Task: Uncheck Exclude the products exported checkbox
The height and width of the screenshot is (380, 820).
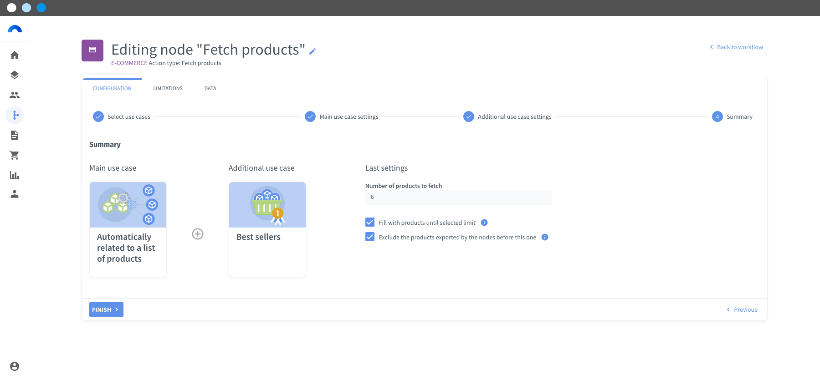Action: [370, 237]
